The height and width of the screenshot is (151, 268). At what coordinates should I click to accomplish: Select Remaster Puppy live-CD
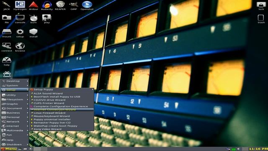(x=62, y=123)
